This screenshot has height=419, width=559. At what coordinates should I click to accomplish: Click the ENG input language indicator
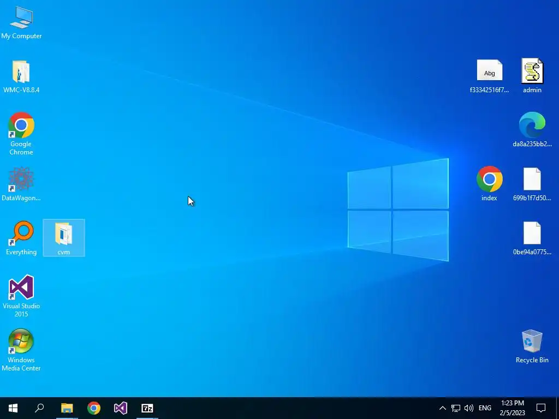pos(485,408)
